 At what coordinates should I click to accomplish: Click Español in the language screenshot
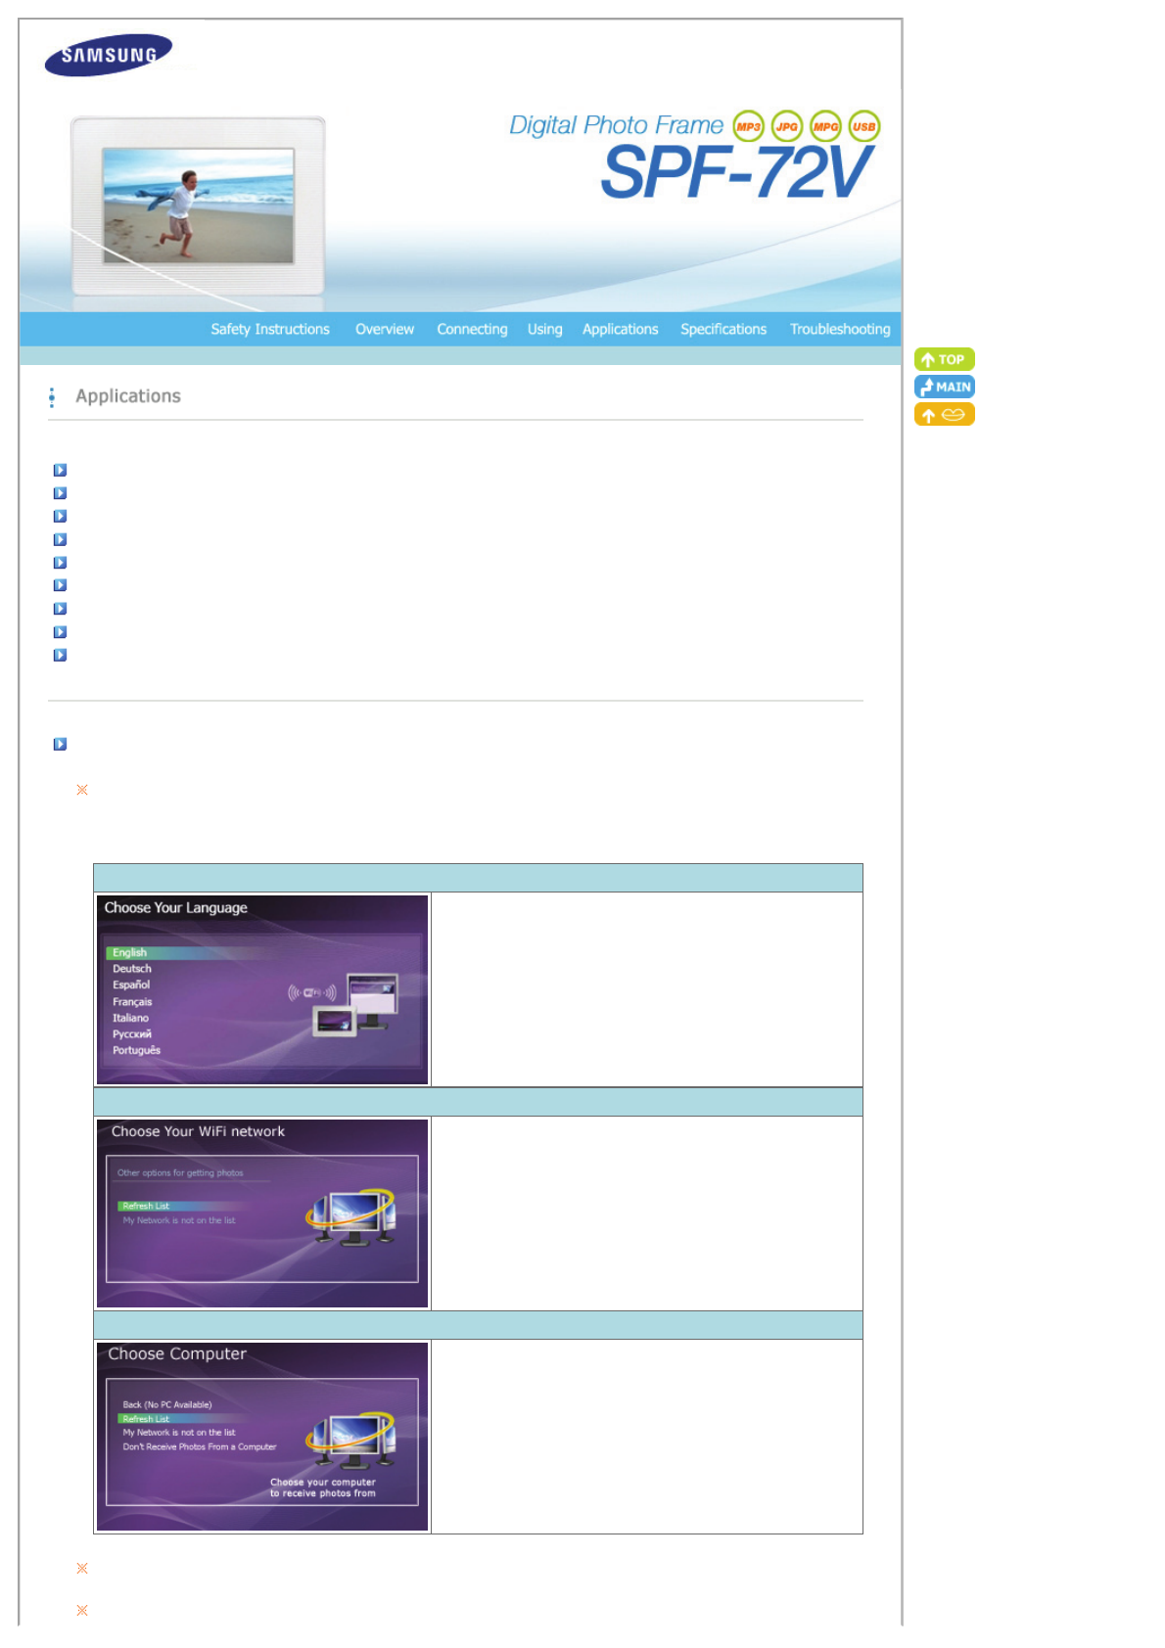point(131,985)
